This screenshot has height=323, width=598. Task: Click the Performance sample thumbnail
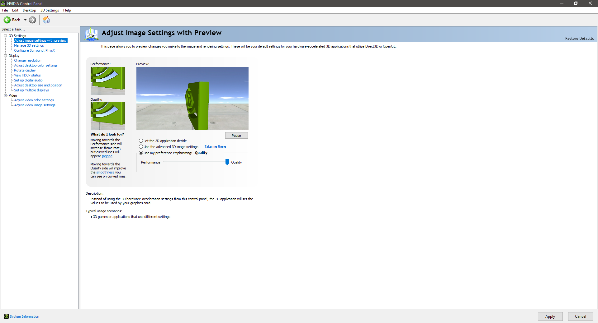(108, 81)
